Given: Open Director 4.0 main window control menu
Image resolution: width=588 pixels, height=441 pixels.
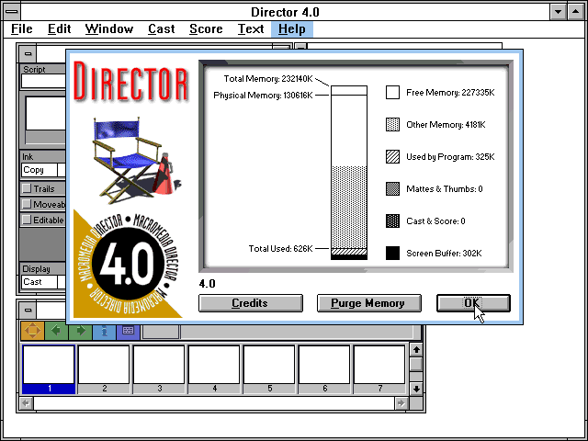Looking at the screenshot, I should tap(12, 12).
